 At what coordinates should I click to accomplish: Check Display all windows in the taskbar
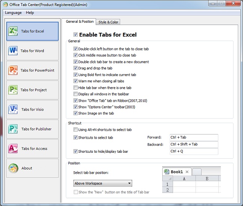[75, 94]
